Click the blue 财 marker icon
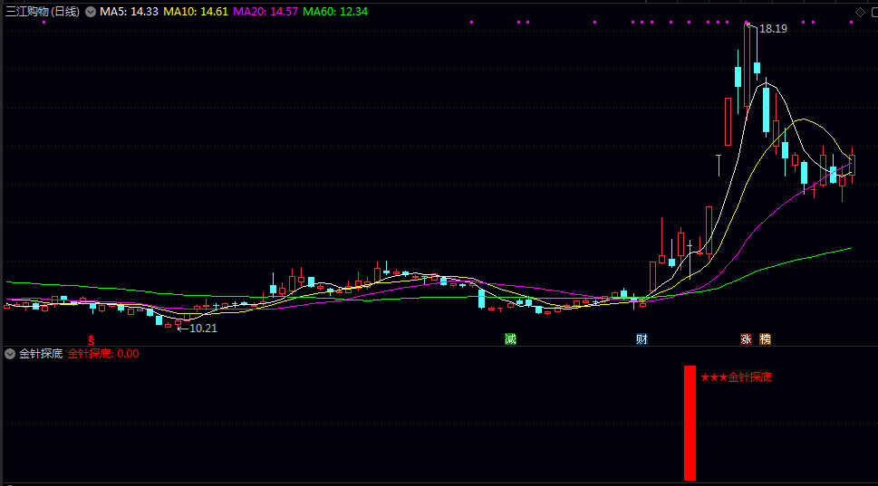Image resolution: width=878 pixels, height=486 pixels. click(x=642, y=338)
